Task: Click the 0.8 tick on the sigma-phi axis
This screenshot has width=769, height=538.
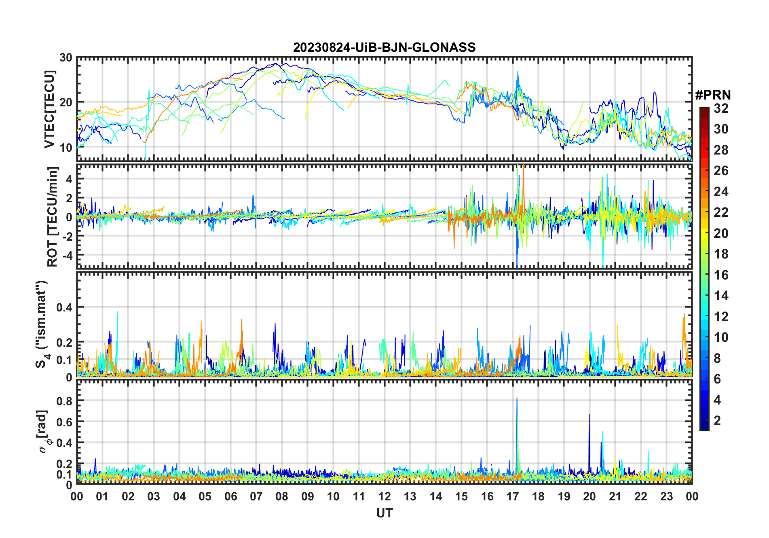Action: pos(64,401)
